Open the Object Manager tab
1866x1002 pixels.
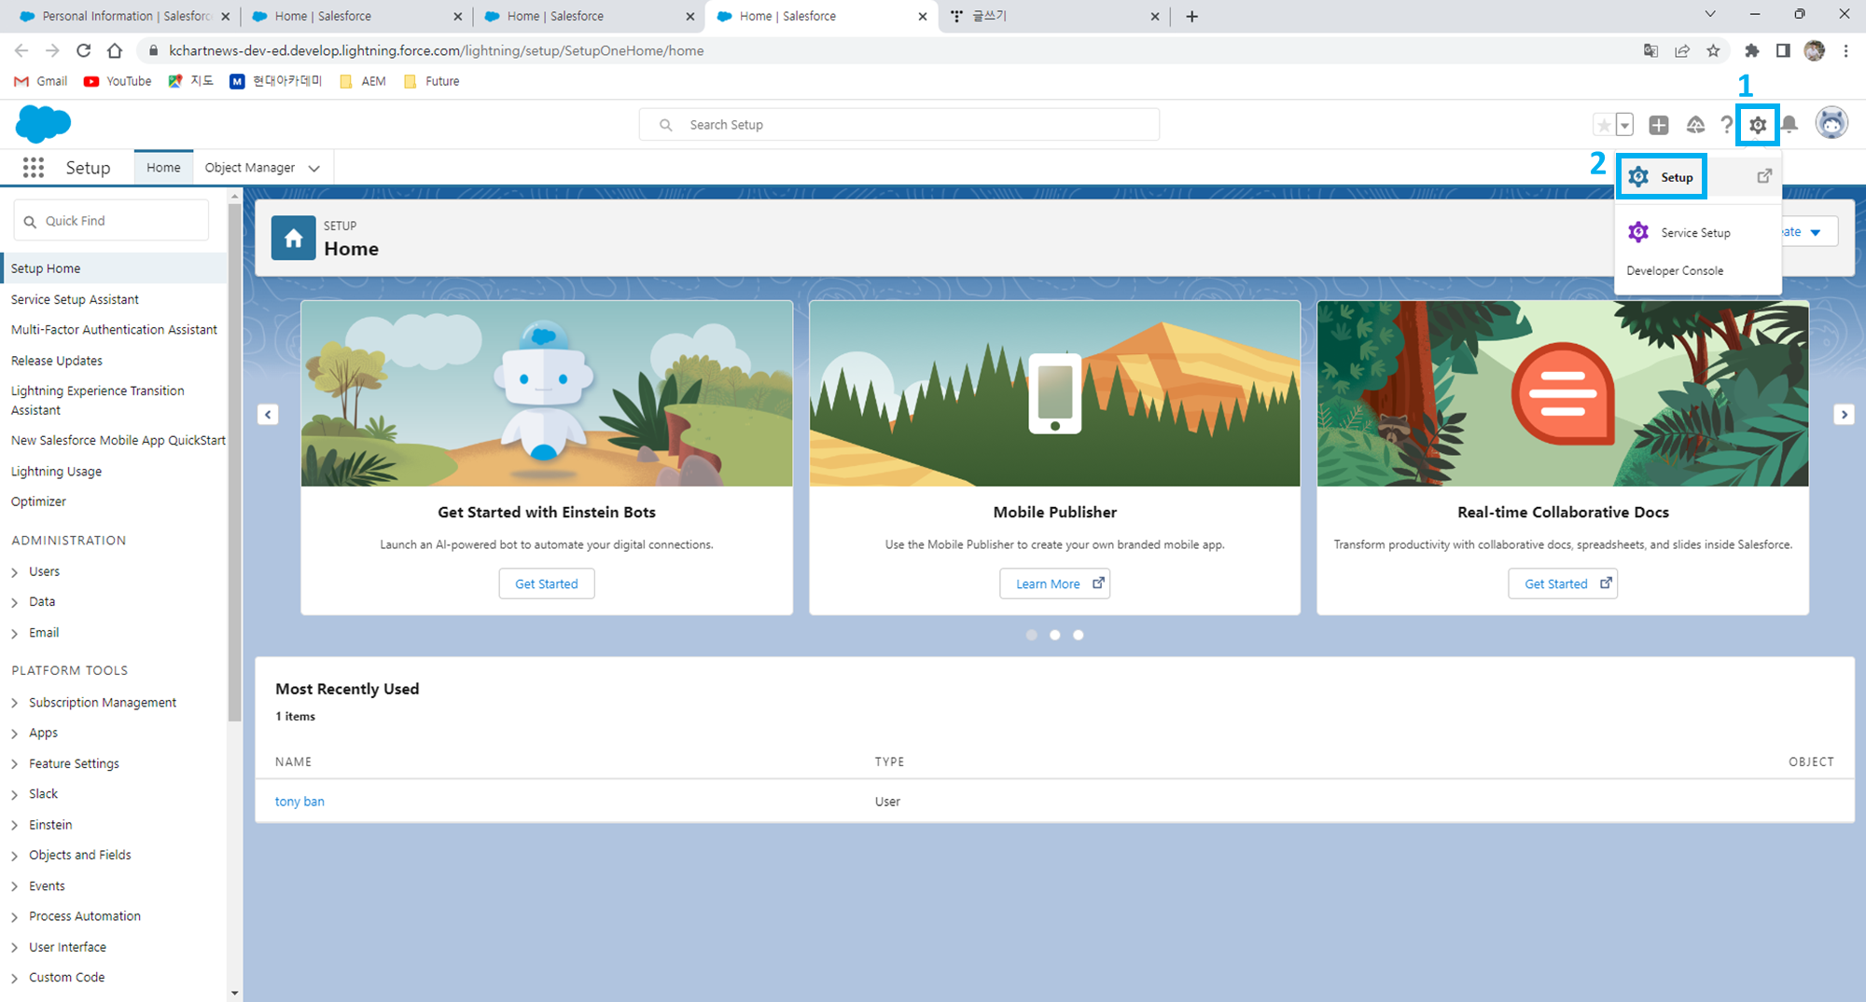[249, 168]
